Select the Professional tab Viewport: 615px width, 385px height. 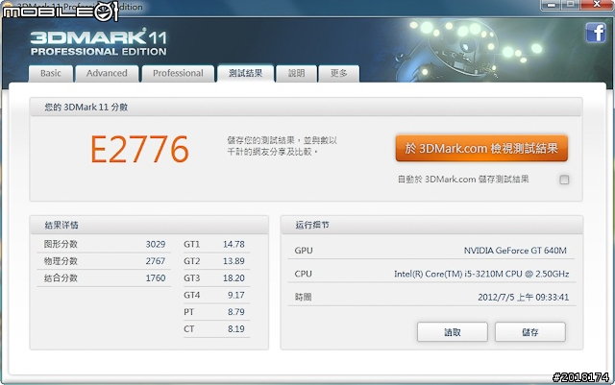(178, 73)
